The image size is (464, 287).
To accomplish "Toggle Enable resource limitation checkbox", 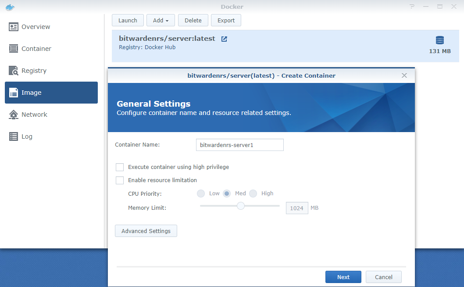I will point(120,180).
